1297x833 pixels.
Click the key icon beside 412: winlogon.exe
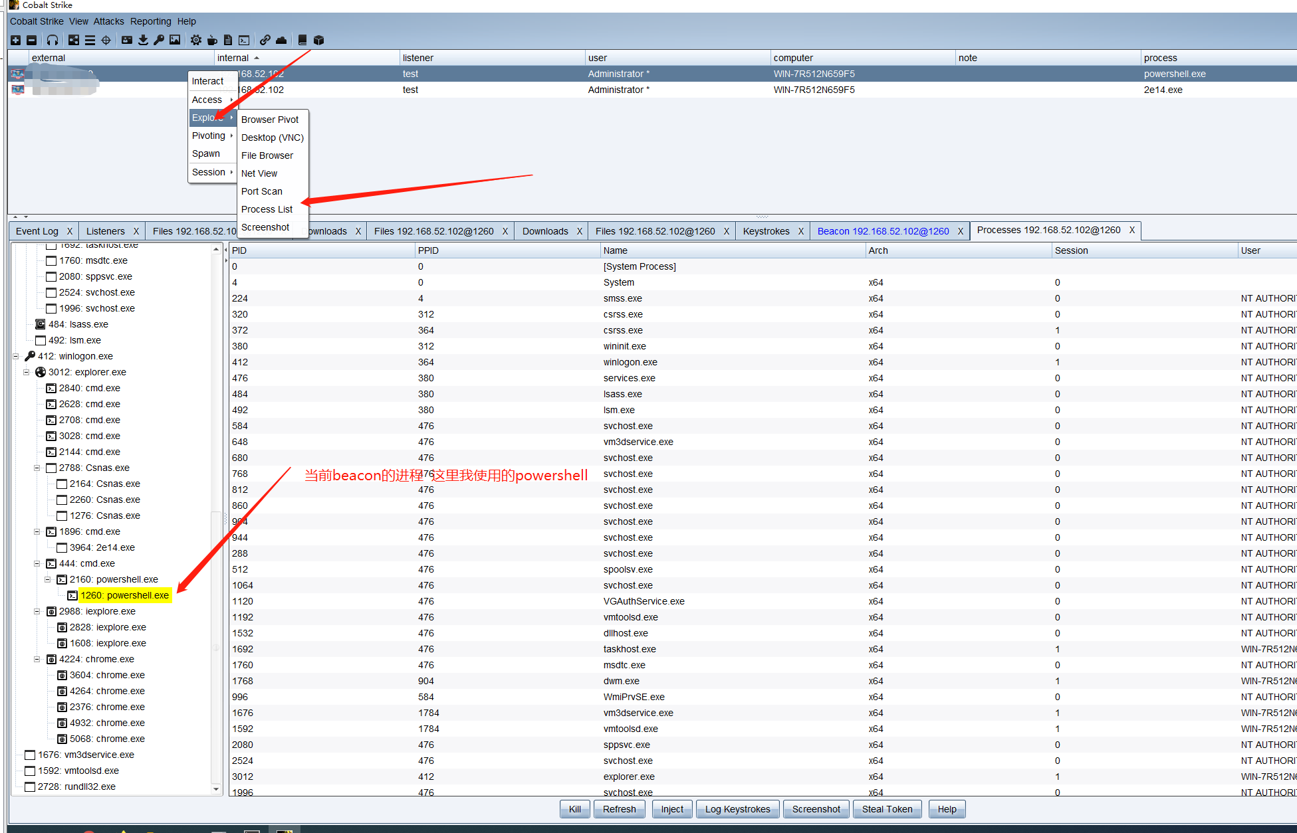(x=30, y=356)
